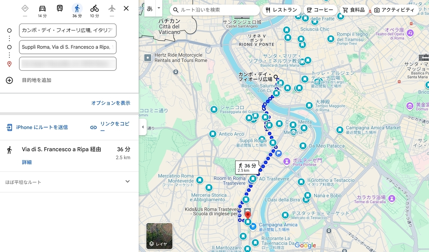Click the カンポ・デイ・フィオーリ広場 origin marker
The width and height of the screenshot is (429, 252).
click(x=276, y=76)
